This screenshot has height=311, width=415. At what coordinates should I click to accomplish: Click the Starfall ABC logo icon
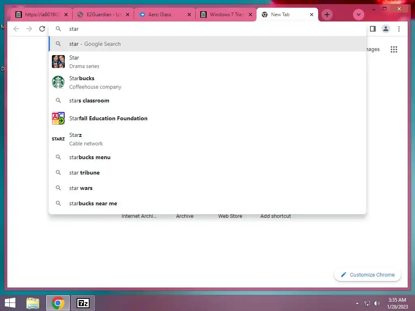tap(58, 118)
